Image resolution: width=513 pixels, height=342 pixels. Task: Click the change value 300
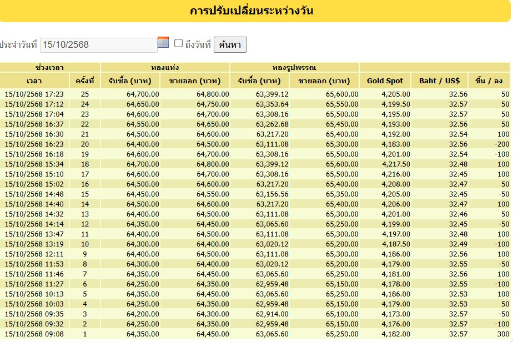click(503, 334)
